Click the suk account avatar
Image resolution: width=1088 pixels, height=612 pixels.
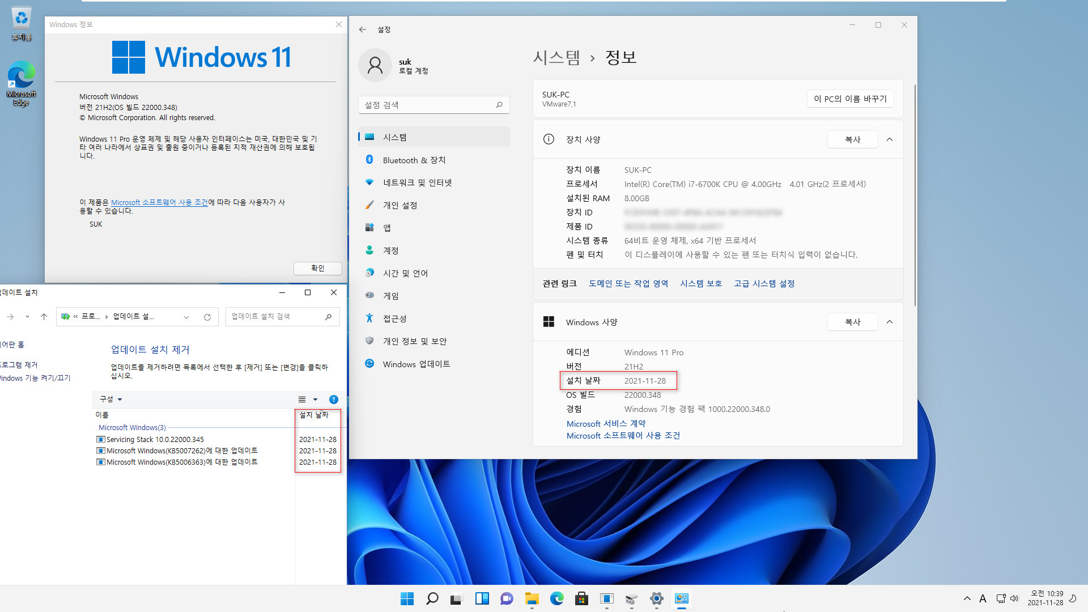tap(375, 66)
